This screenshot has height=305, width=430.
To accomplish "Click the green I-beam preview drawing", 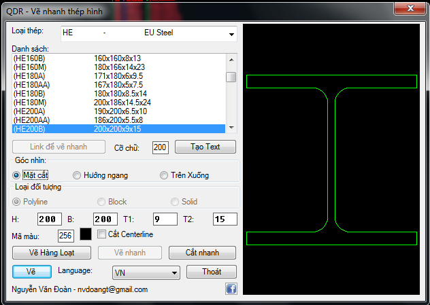I will 331,160.
